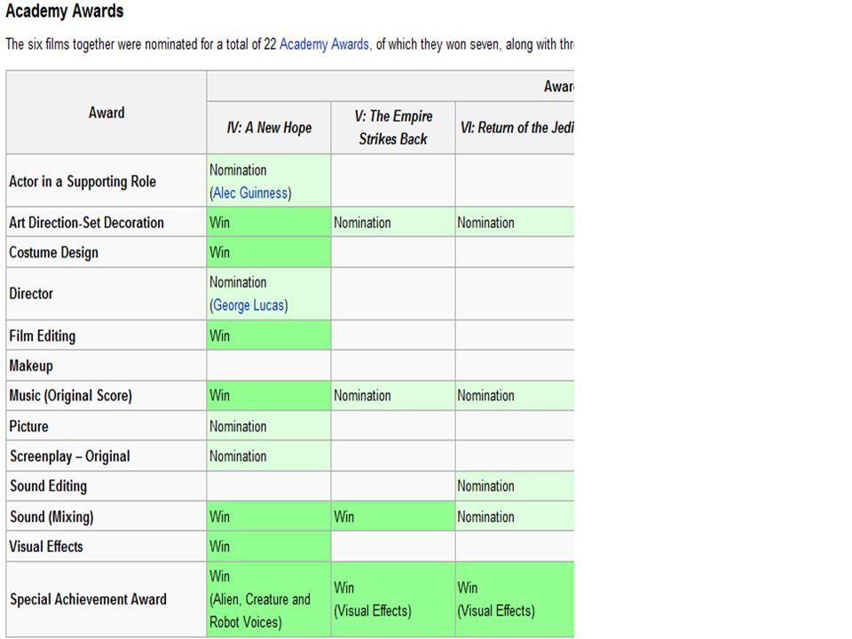Click the 'Nomination' cell in Screenplay – Original row
This screenshot has width=852, height=639.
pos(269,456)
